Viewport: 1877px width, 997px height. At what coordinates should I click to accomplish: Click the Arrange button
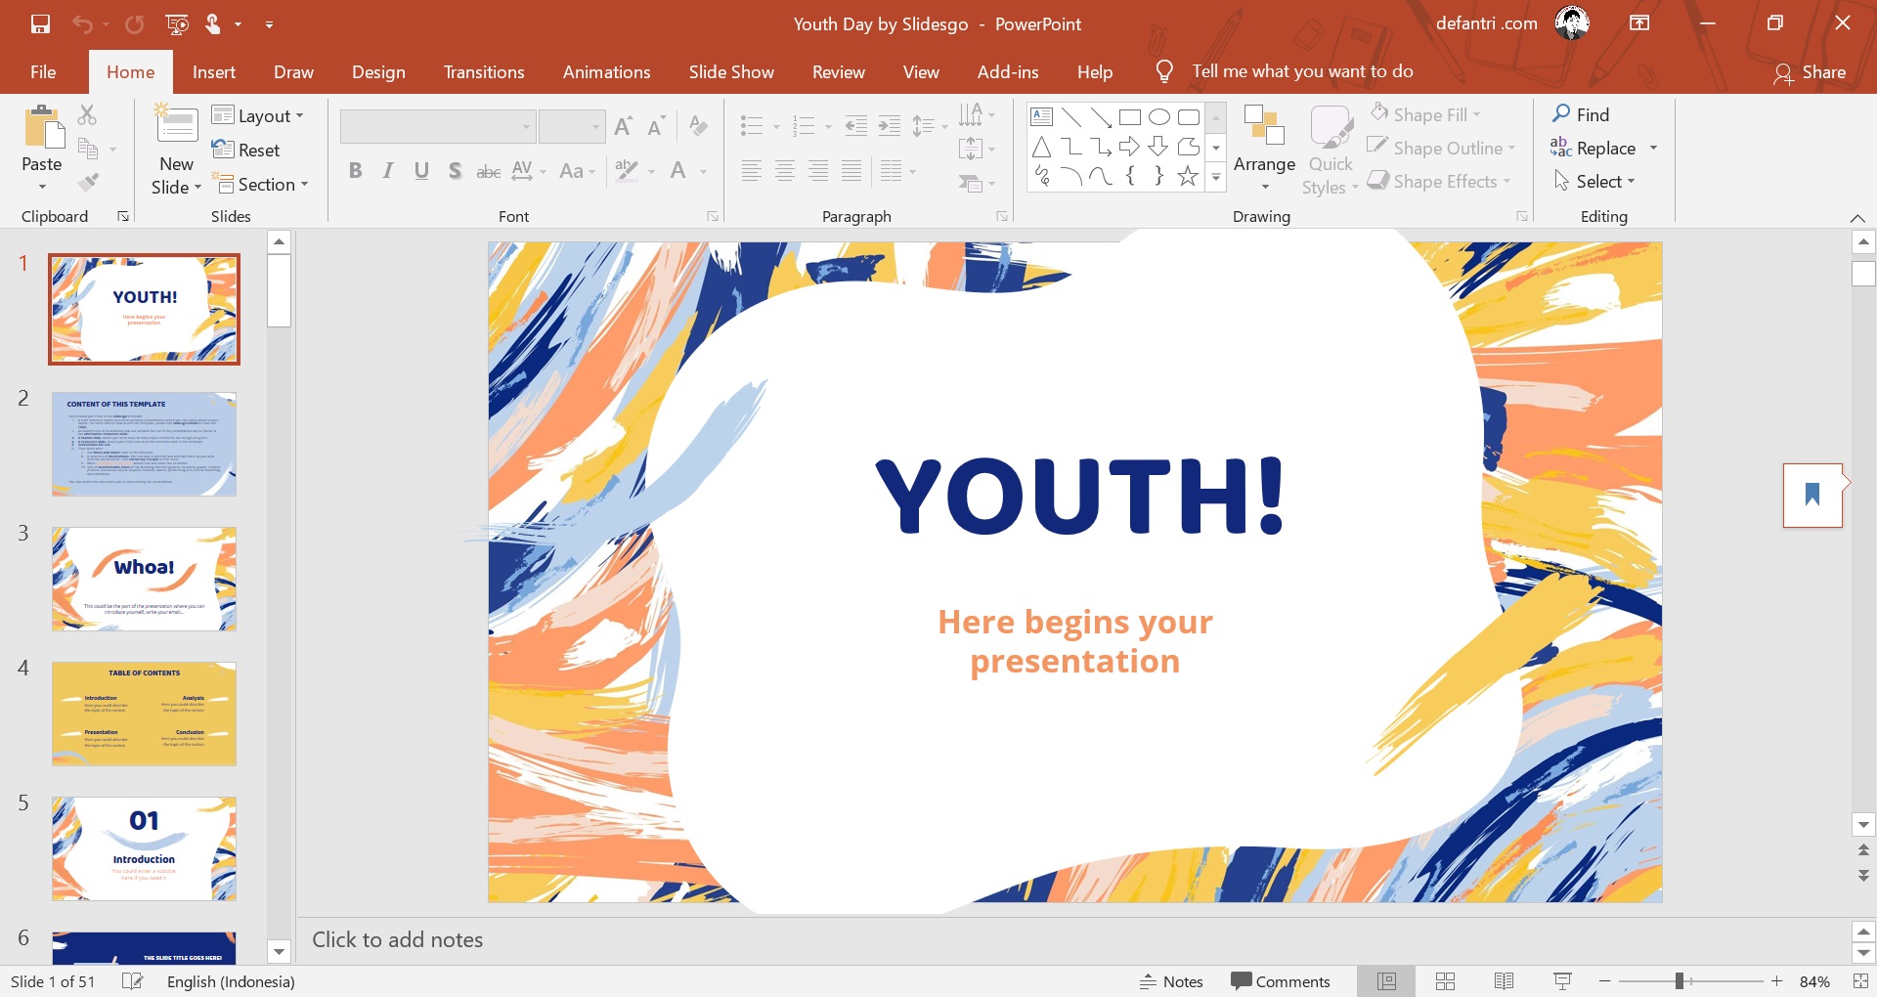(1264, 147)
